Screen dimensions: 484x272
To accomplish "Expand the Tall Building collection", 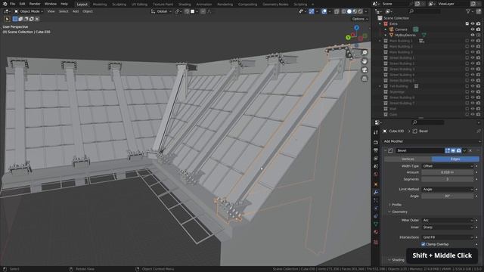I will 380,86.
